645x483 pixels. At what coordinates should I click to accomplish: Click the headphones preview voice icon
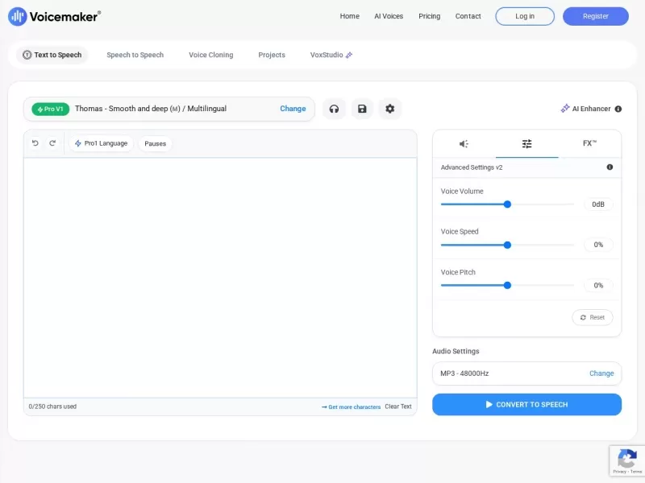tap(334, 109)
